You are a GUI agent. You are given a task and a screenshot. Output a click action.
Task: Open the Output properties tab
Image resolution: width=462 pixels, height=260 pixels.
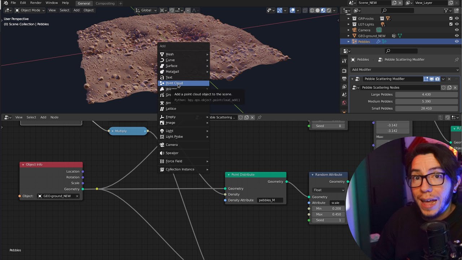tap(344, 78)
